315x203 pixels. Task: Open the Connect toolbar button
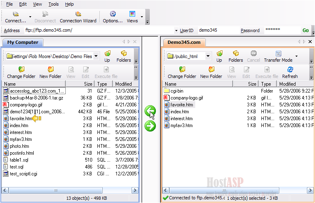point(15,17)
